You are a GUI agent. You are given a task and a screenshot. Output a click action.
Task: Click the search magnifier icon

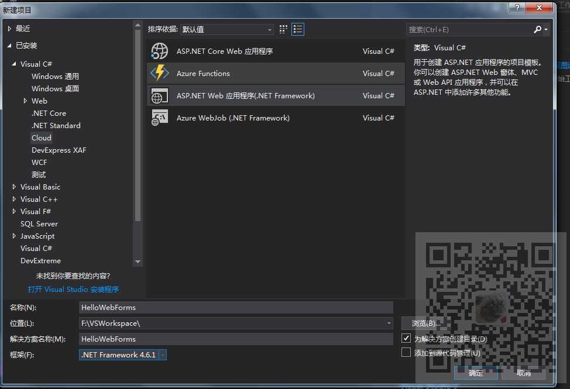(x=537, y=29)
